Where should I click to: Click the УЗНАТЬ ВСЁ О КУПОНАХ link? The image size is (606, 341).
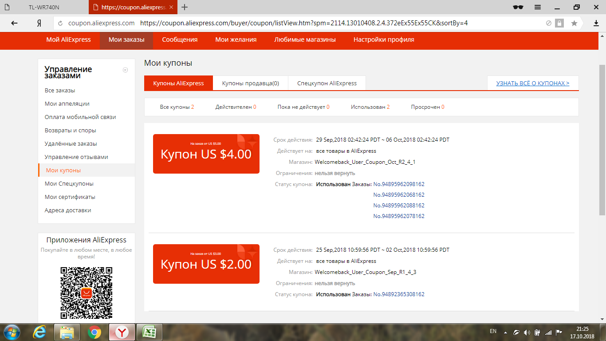[x=533, y=83]
